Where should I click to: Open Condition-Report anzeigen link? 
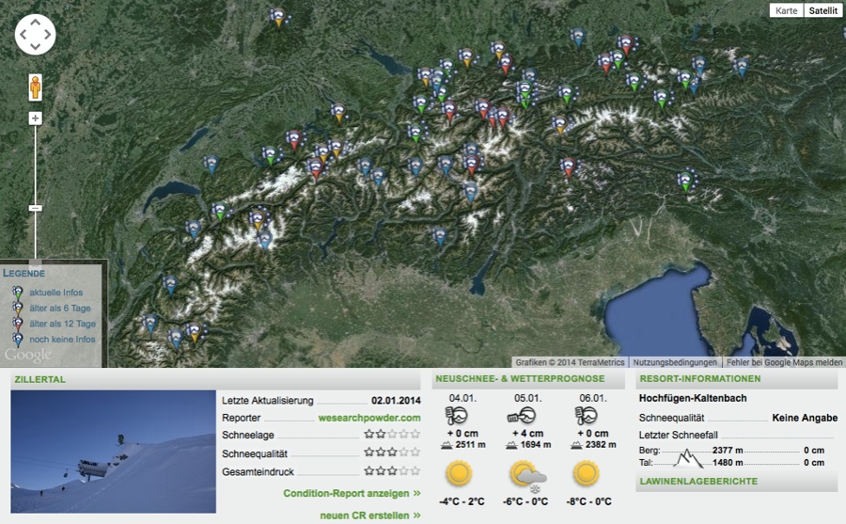352,493
